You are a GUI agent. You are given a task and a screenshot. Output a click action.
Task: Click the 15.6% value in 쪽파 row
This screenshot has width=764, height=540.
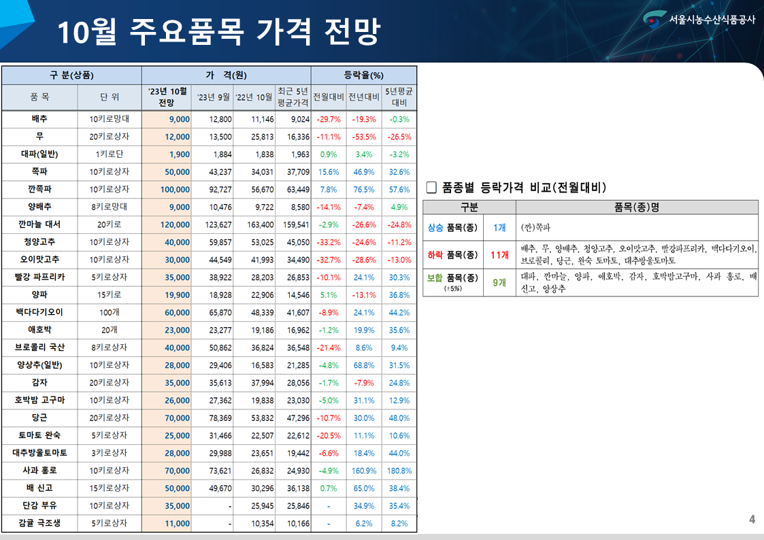329,172
